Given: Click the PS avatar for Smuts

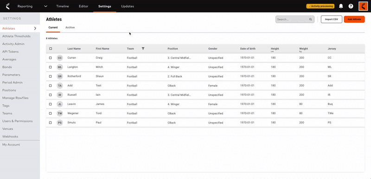Looking at the screenshot, I should (x=60, y=123).
